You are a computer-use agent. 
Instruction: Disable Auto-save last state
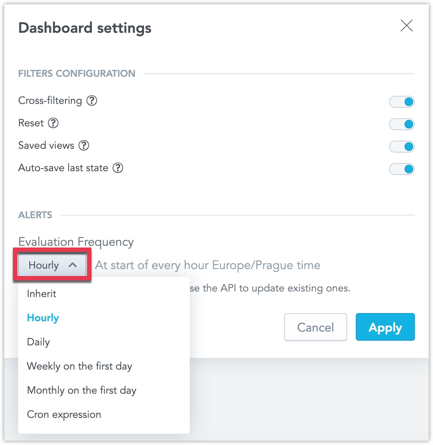[402, 169]
